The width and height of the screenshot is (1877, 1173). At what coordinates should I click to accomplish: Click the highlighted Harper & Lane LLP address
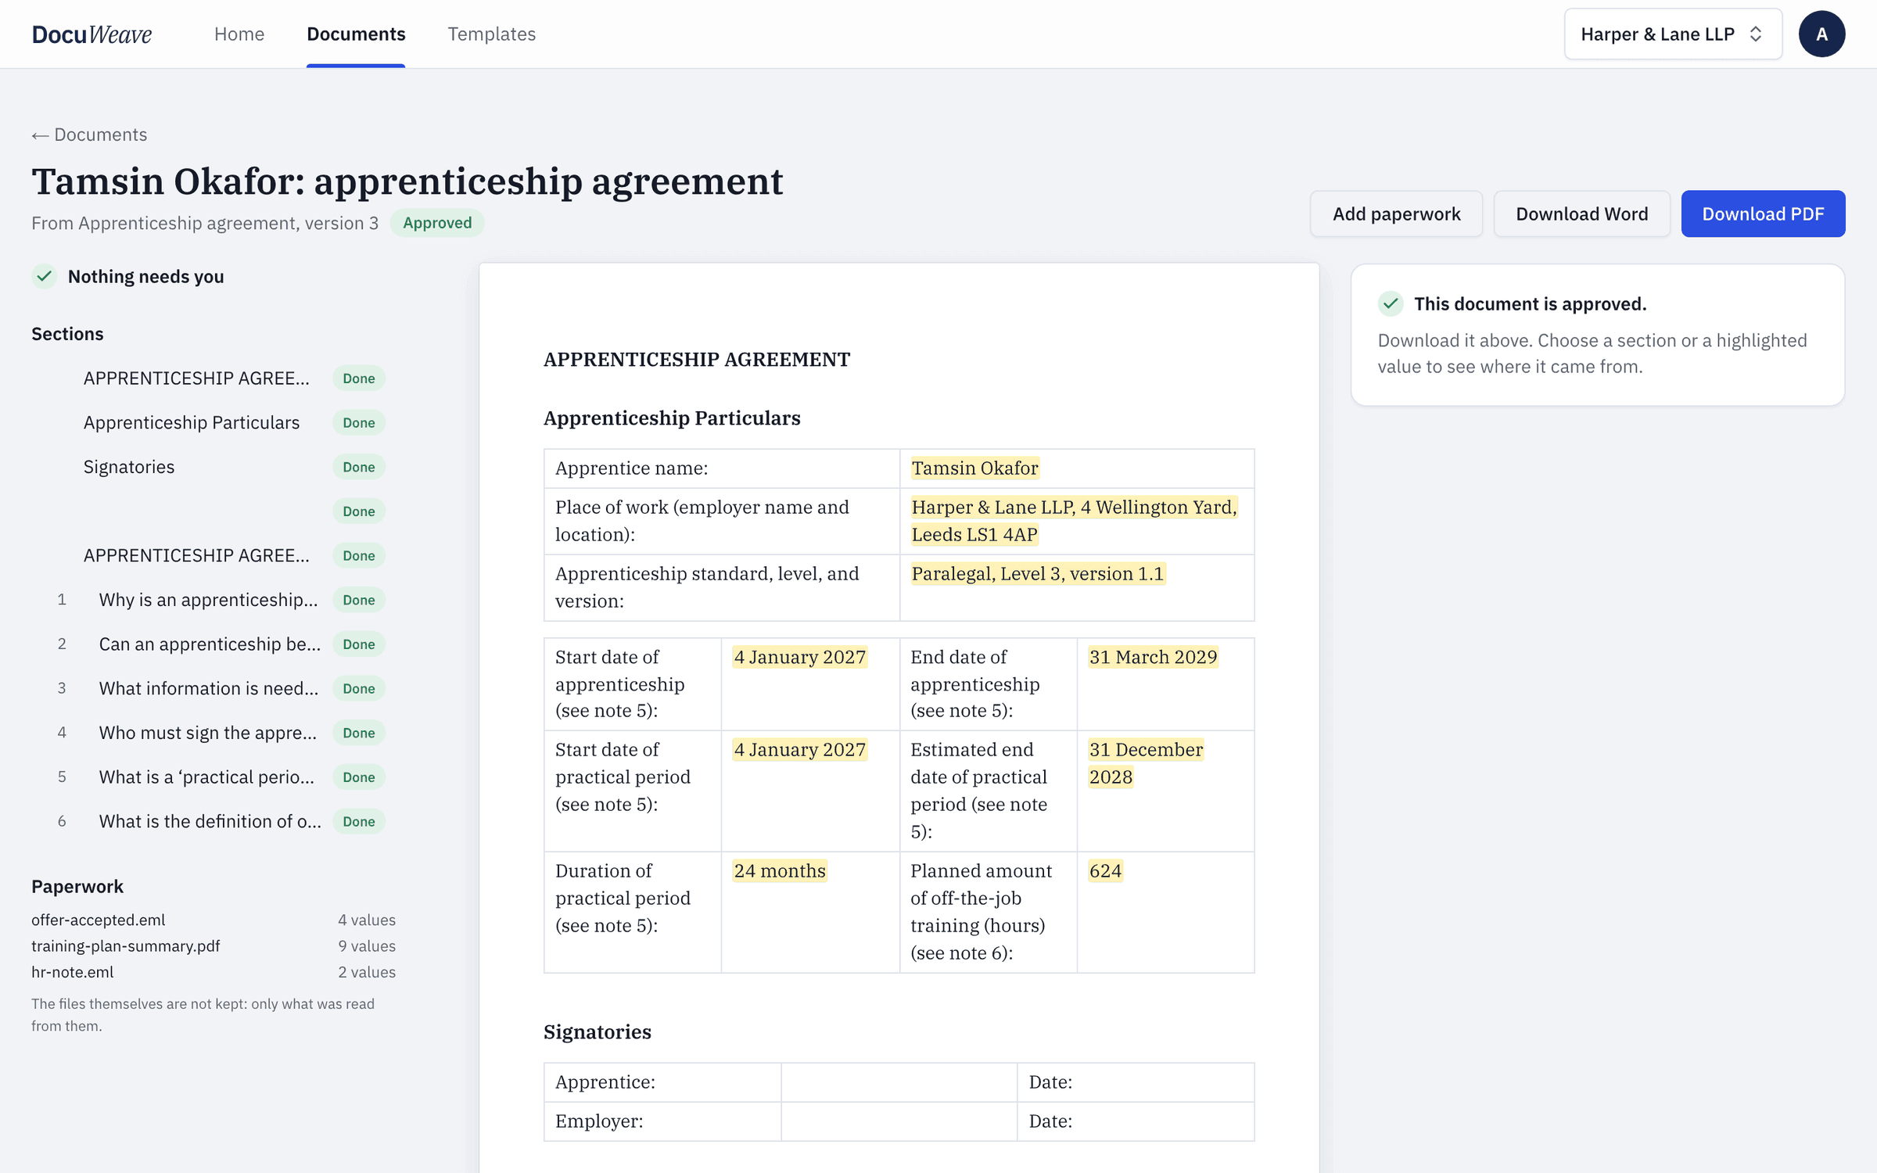coord(1074,521)
